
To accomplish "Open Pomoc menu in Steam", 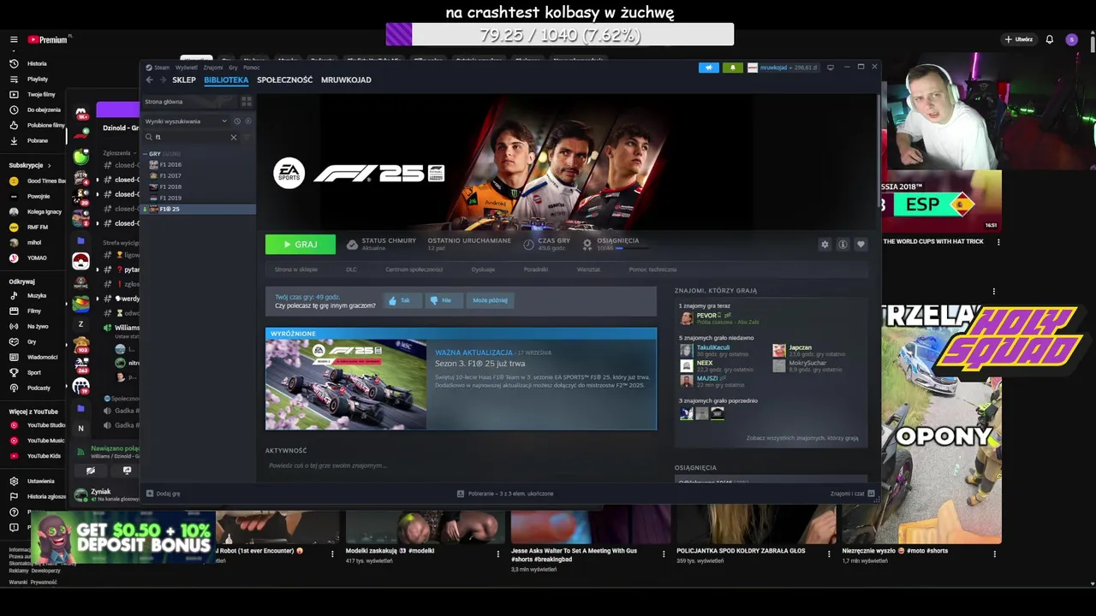I will point(251,68).
